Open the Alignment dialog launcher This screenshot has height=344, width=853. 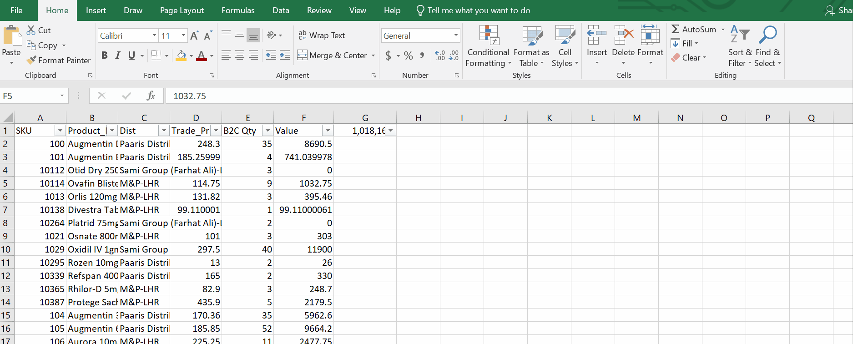pyautogui.click(x=374, y=76)
